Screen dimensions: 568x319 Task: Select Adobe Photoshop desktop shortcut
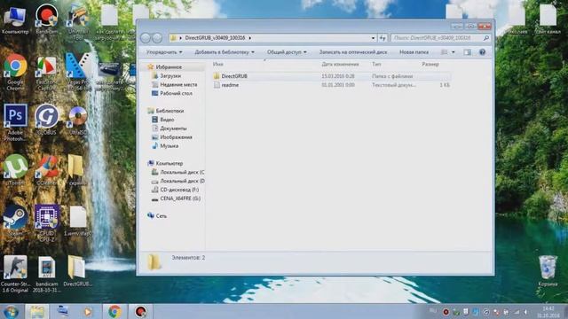[15, 122]
